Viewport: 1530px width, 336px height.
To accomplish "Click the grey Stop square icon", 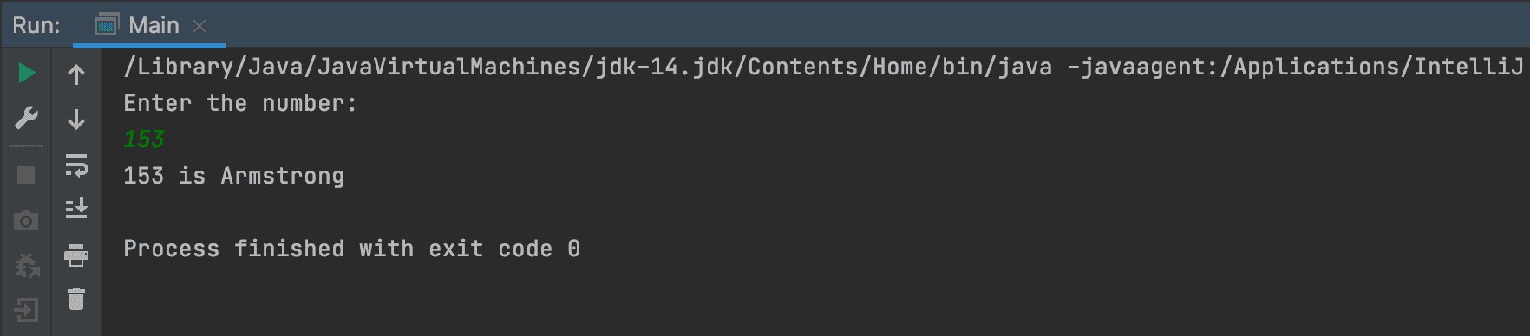I will (x=26, y=175).
